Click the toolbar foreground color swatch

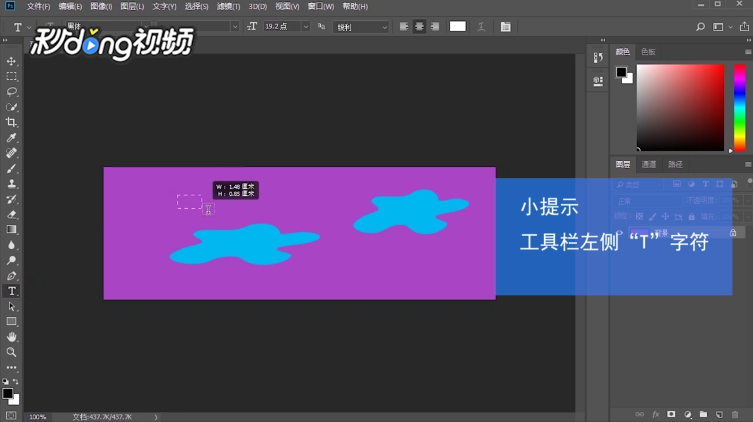tap(8, 393)
